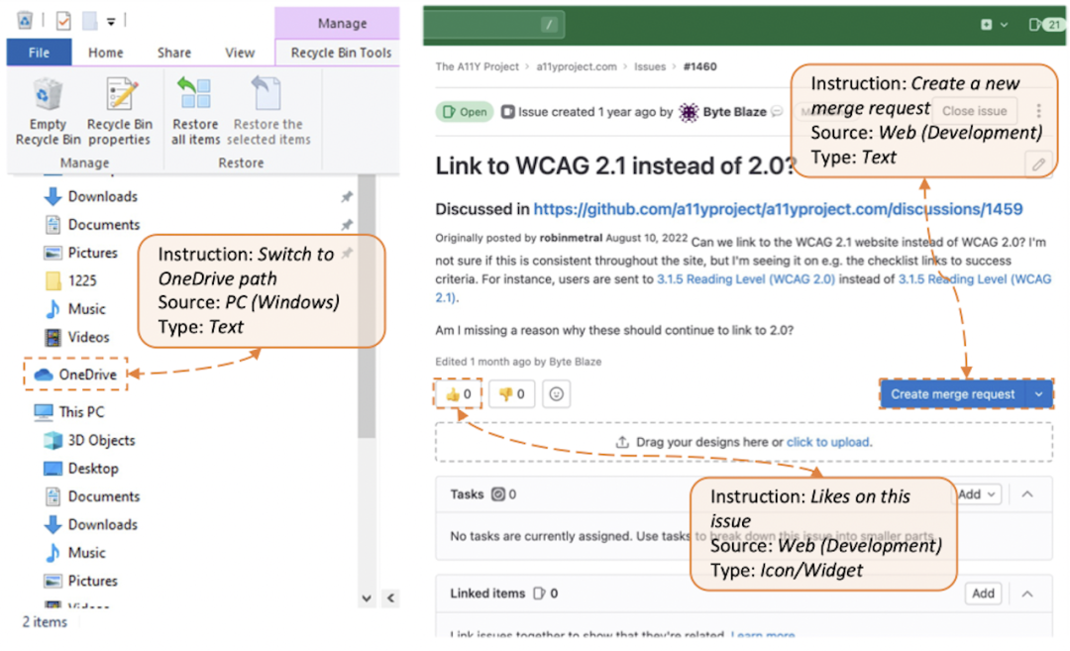Open pinned Documents folder in Quick access
1070x651 pixels.
click(x=92, y=225)
